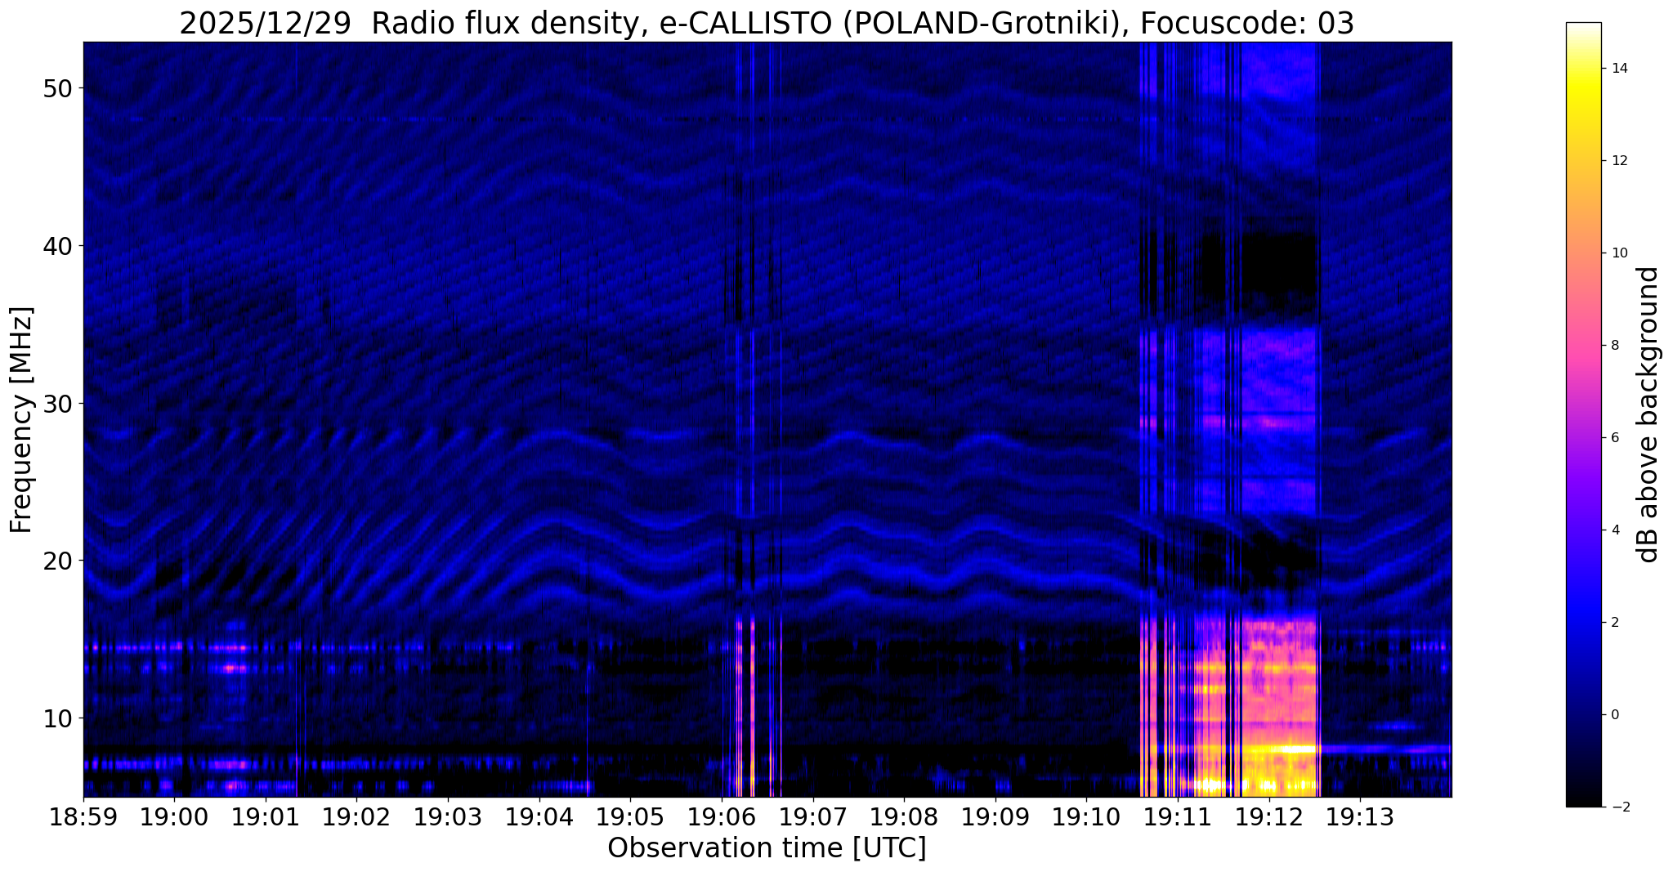
Task: Click the 19:10 time tick label
Action: pos(1086,816)
